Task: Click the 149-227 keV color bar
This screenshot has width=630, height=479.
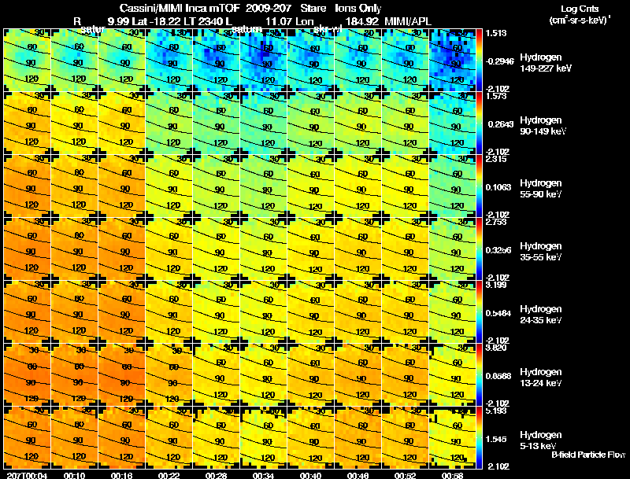Action: point(479,60)
